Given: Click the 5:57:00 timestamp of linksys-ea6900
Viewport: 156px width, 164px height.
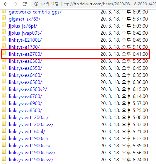Looking at the screenshot, I should pos(140,104).
